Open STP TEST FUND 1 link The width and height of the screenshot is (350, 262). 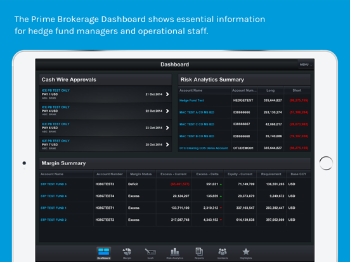pos(53,208)
